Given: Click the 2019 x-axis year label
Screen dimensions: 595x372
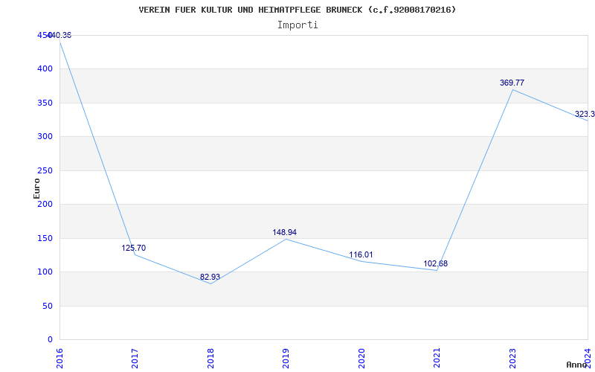Looking at the screenshot, I should click(x=286, y=359).
